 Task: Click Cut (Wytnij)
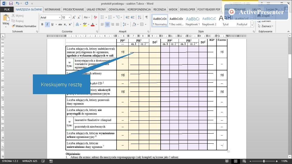[18, 15]
